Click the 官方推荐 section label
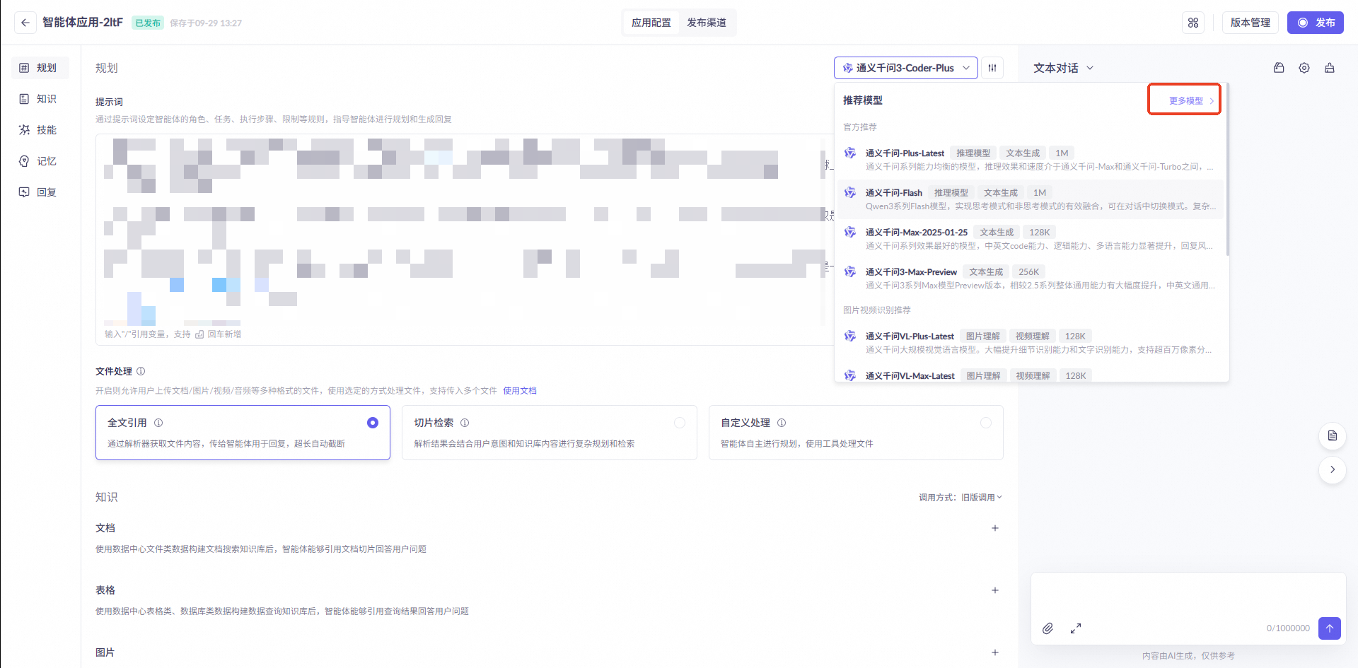 tap(860, 127)
